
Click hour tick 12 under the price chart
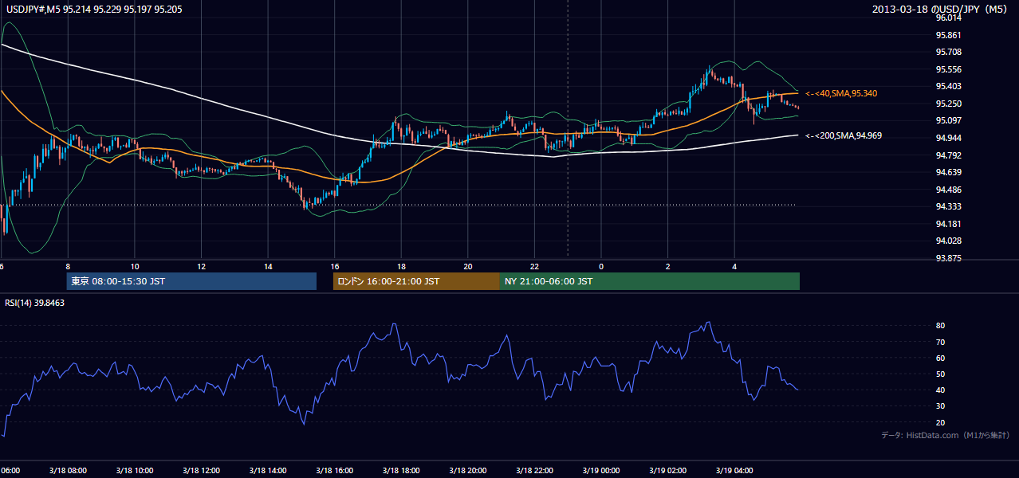tap(201, 266)
